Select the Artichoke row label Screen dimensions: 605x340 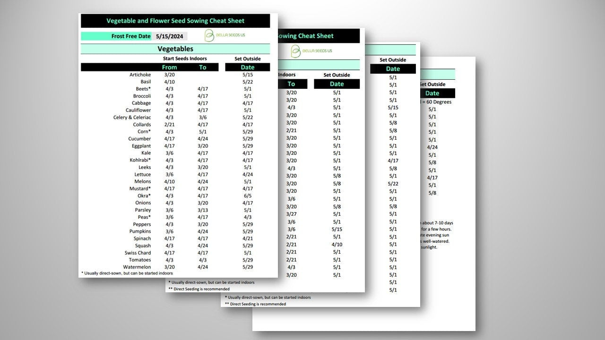pyautogui.click(x=140, y=75)
